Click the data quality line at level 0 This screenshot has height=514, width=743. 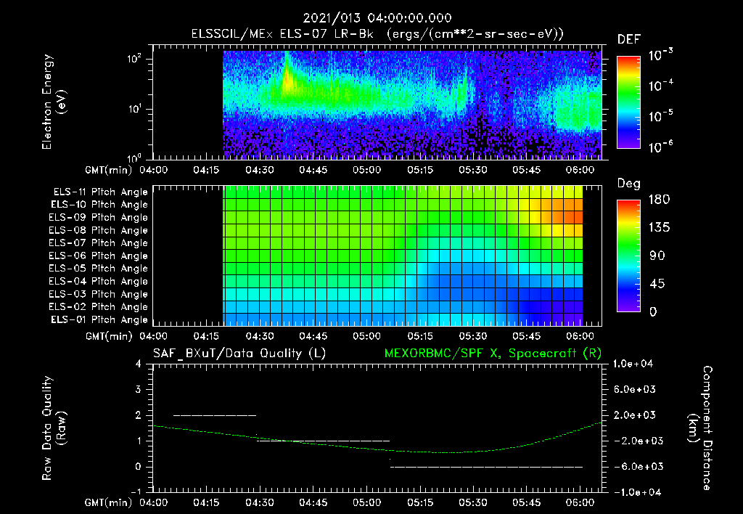click(x=486, y=467)
